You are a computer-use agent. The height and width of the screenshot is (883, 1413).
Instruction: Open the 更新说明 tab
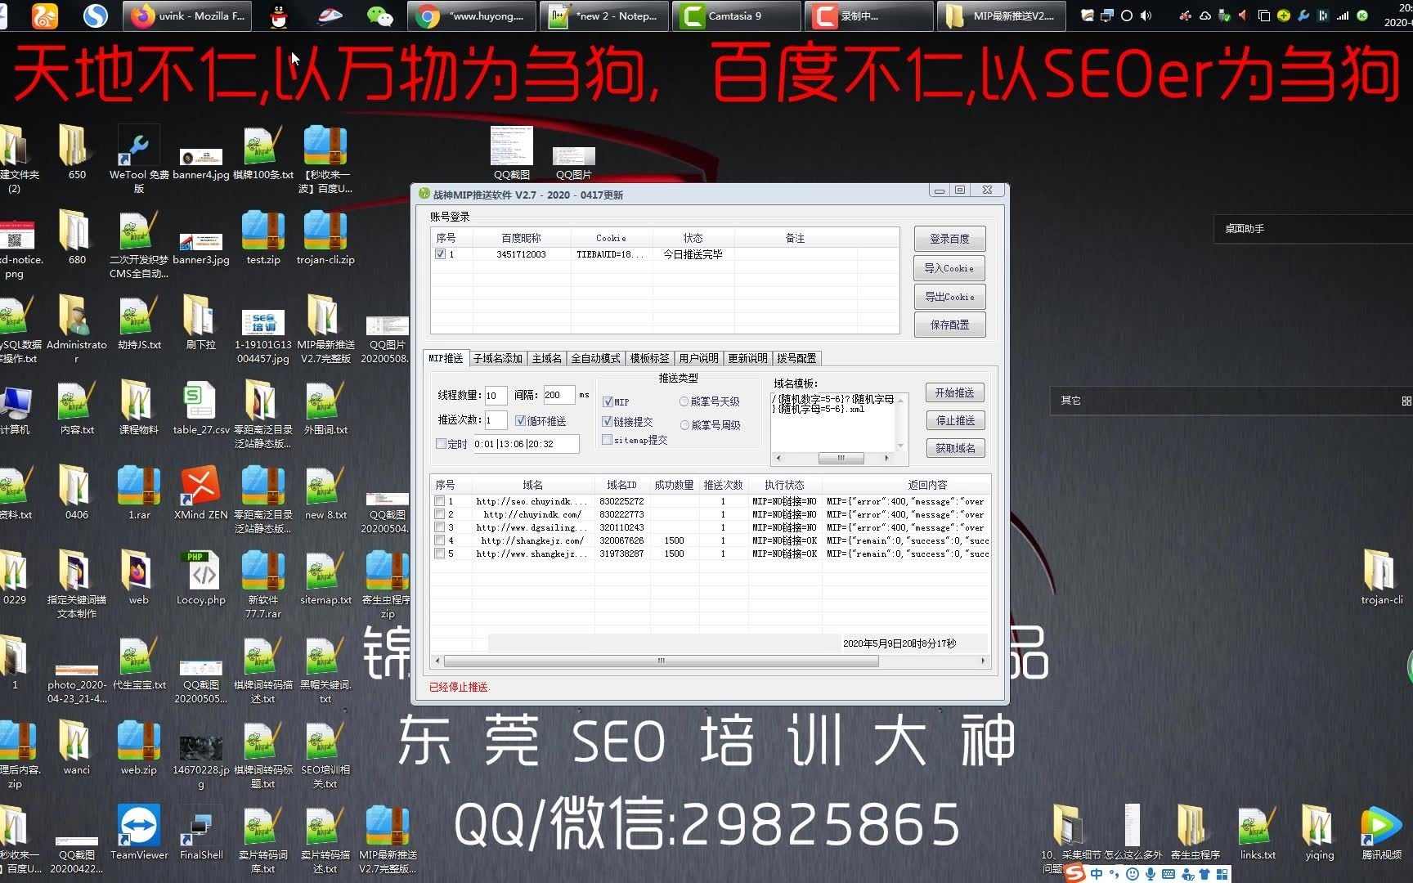coord(747,358)
